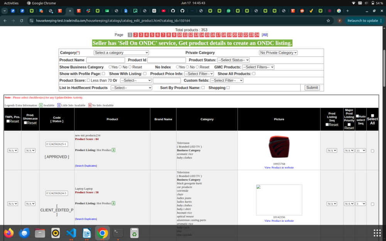
Task: Open the Chrome profile avatar
Action: (x=340, y=21)
